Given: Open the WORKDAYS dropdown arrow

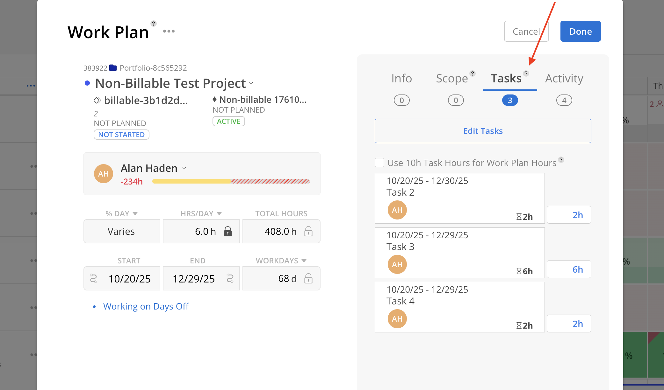Looking at the screenshot, I should pos(304,261).
